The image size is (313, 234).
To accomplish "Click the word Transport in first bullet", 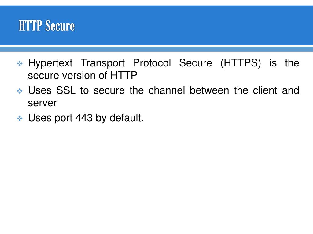I will click(x=103, y=63).
